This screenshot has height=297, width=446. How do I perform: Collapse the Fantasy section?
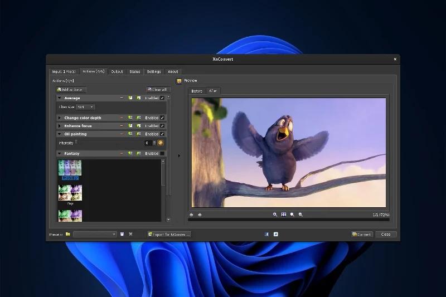click(60, 153)
